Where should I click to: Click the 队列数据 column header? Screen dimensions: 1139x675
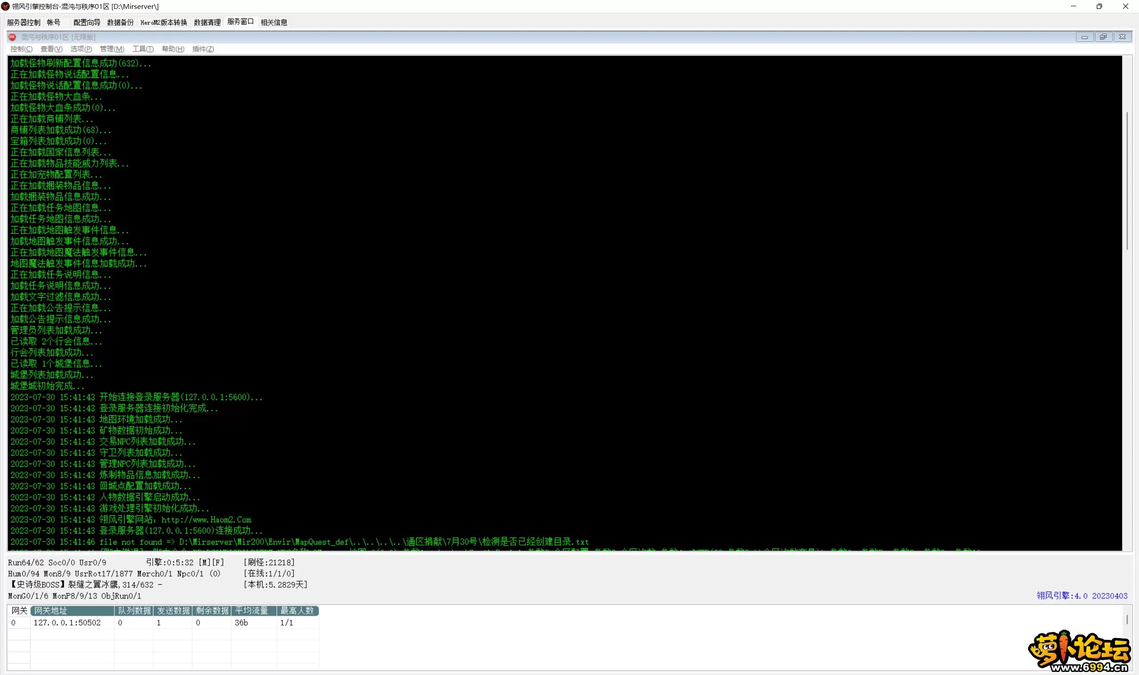(x=134, y=610)
